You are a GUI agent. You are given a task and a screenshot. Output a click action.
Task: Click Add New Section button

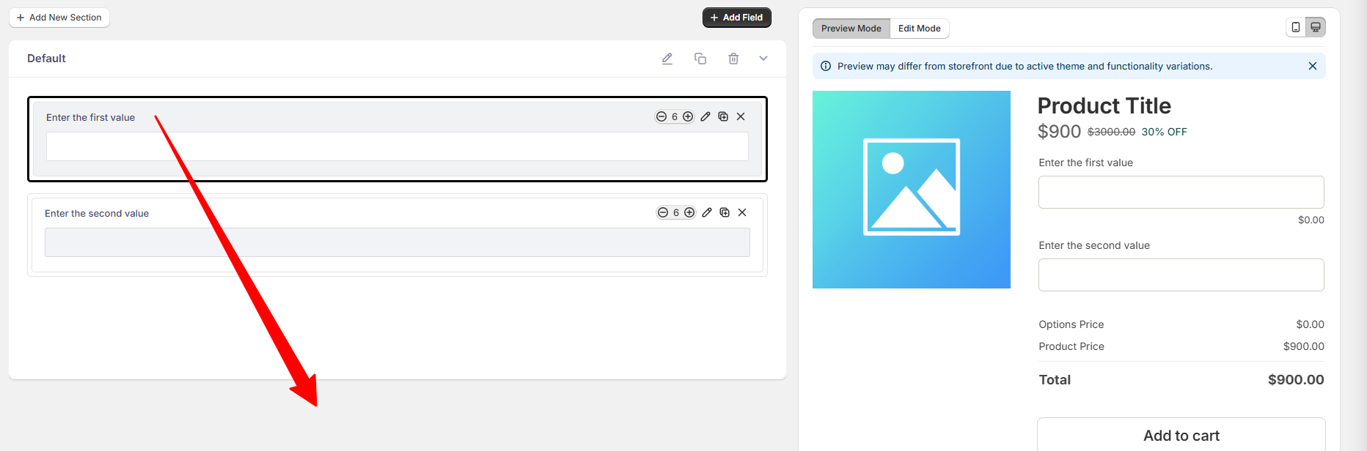pyautogui.click(x=59, y=18)
